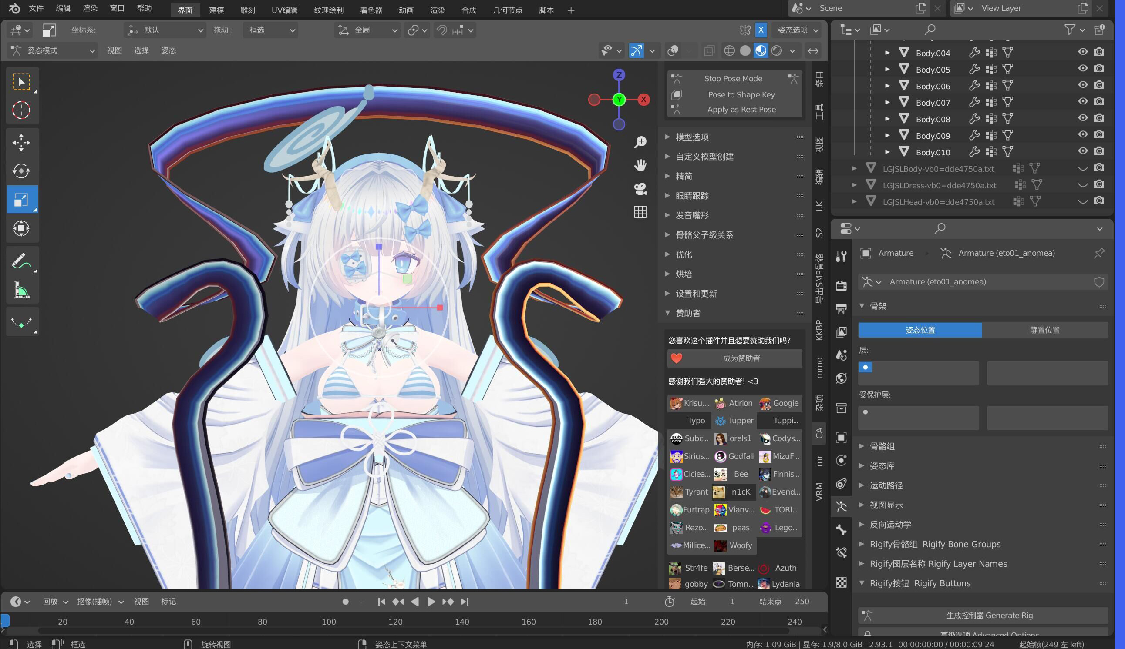Screen dimensions: 1125x649
Task: Select the Rotate tool
Action: (21, 171)
